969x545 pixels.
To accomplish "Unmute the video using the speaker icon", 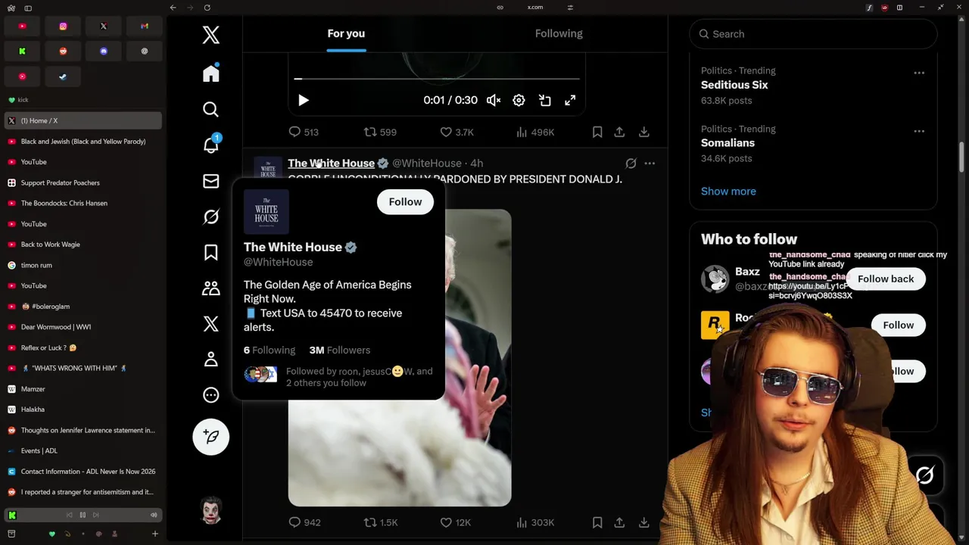I will [x=494, y=100].
